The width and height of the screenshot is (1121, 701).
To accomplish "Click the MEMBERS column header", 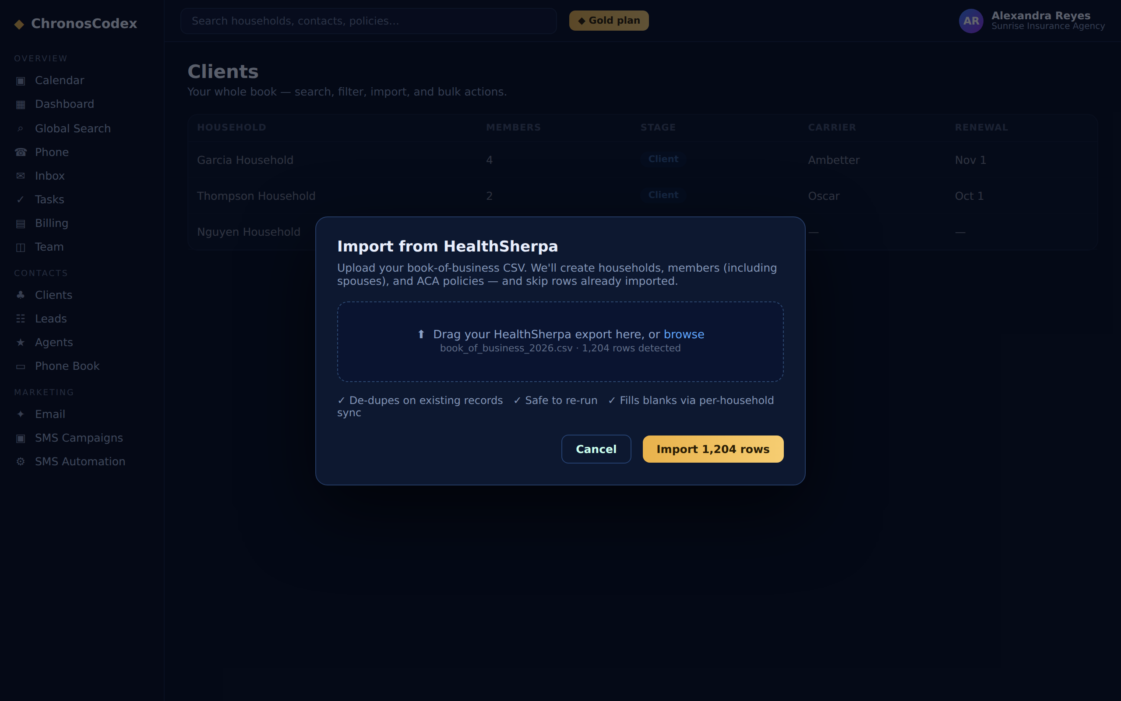I will [x=513, y=127].
